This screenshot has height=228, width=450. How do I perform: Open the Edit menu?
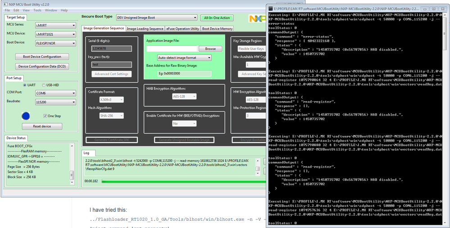click(16, 10)
